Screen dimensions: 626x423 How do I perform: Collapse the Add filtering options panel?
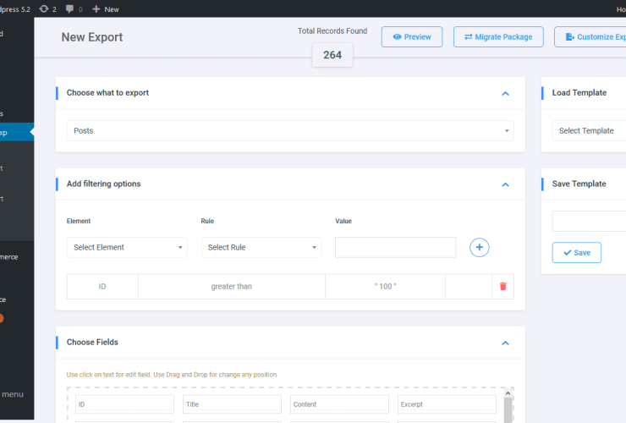pyautogui.click(x=505, y=184)
